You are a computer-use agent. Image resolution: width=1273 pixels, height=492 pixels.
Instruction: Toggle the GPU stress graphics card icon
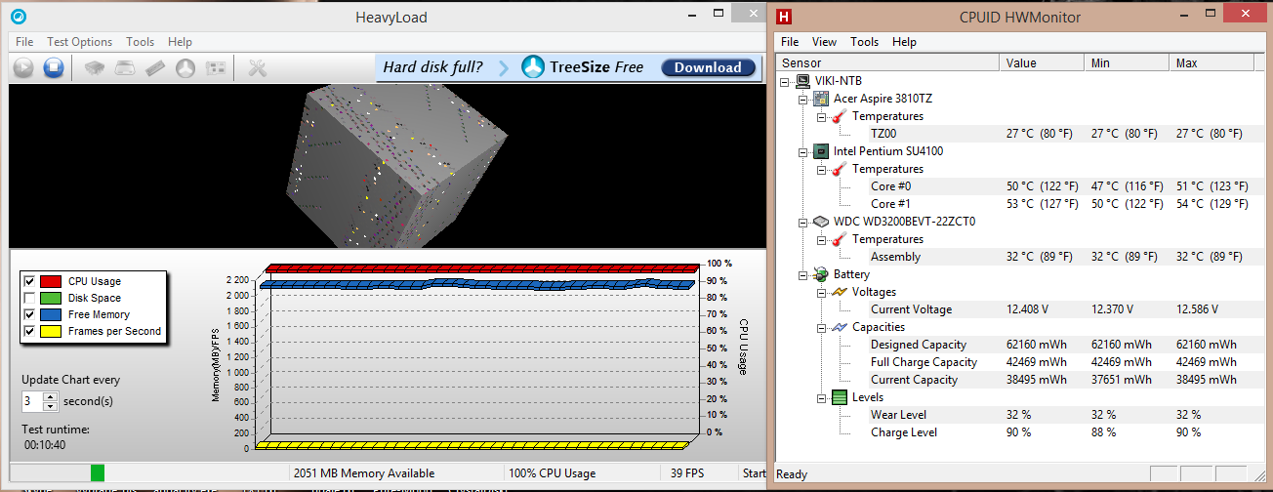click(217, 67)
